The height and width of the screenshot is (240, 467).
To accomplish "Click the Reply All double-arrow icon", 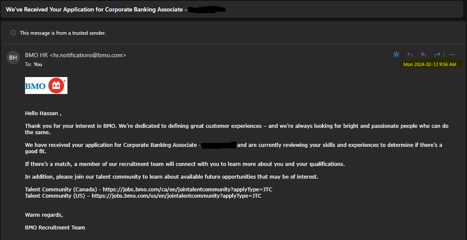I will click(424, 55).
